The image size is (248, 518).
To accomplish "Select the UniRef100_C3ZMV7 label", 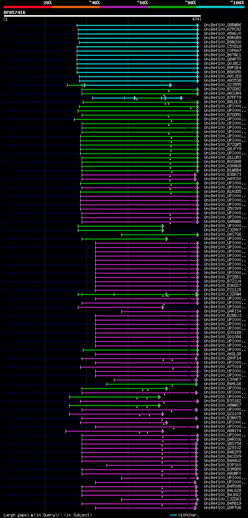I will click(x=222, y=230).
